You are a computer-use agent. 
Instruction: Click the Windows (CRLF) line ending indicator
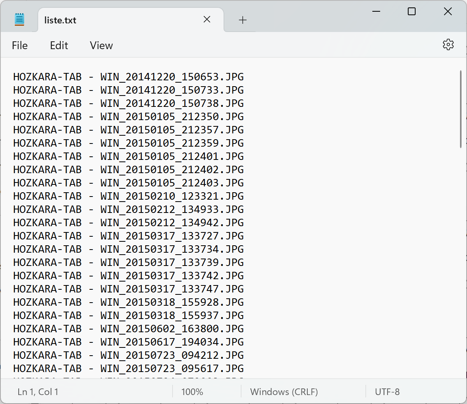click(284, 392)
